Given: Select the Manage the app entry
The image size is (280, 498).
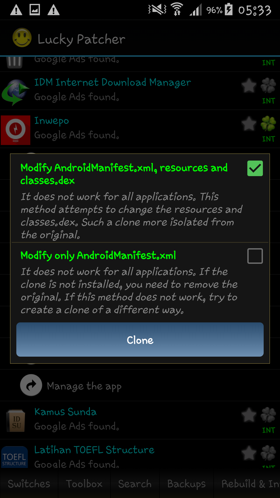Looking at the screenshot, I should pos(140,385).
